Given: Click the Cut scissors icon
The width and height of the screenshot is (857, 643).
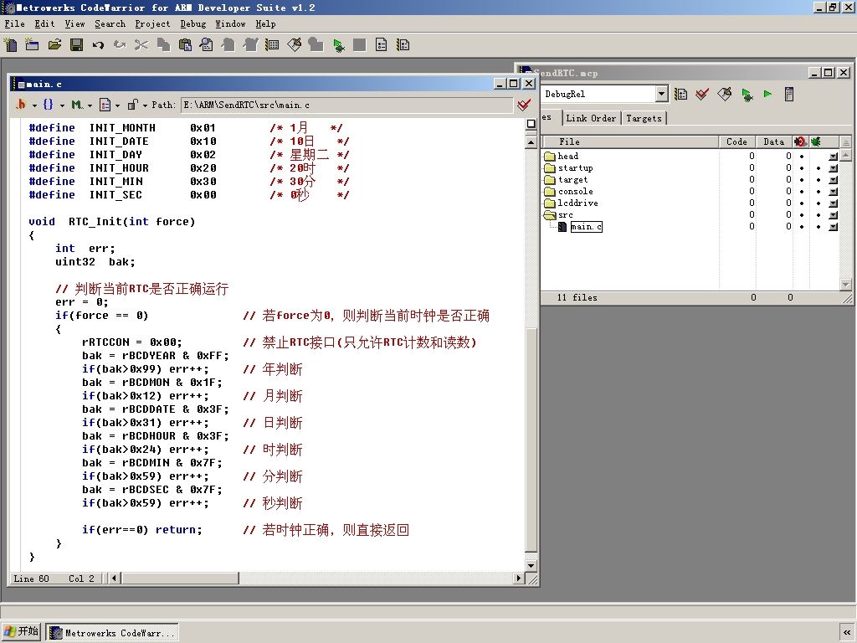Looking at the screenshot, I should (x=141, y=45).
